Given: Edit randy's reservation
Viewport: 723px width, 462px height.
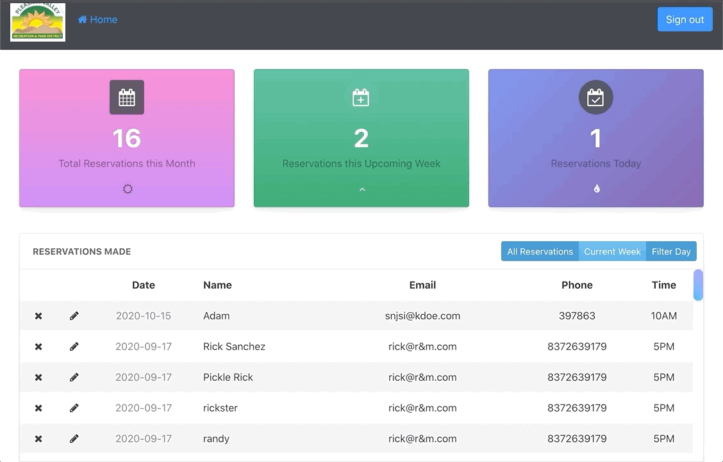Looking at the screenshot, I should (x=74, y=439).
